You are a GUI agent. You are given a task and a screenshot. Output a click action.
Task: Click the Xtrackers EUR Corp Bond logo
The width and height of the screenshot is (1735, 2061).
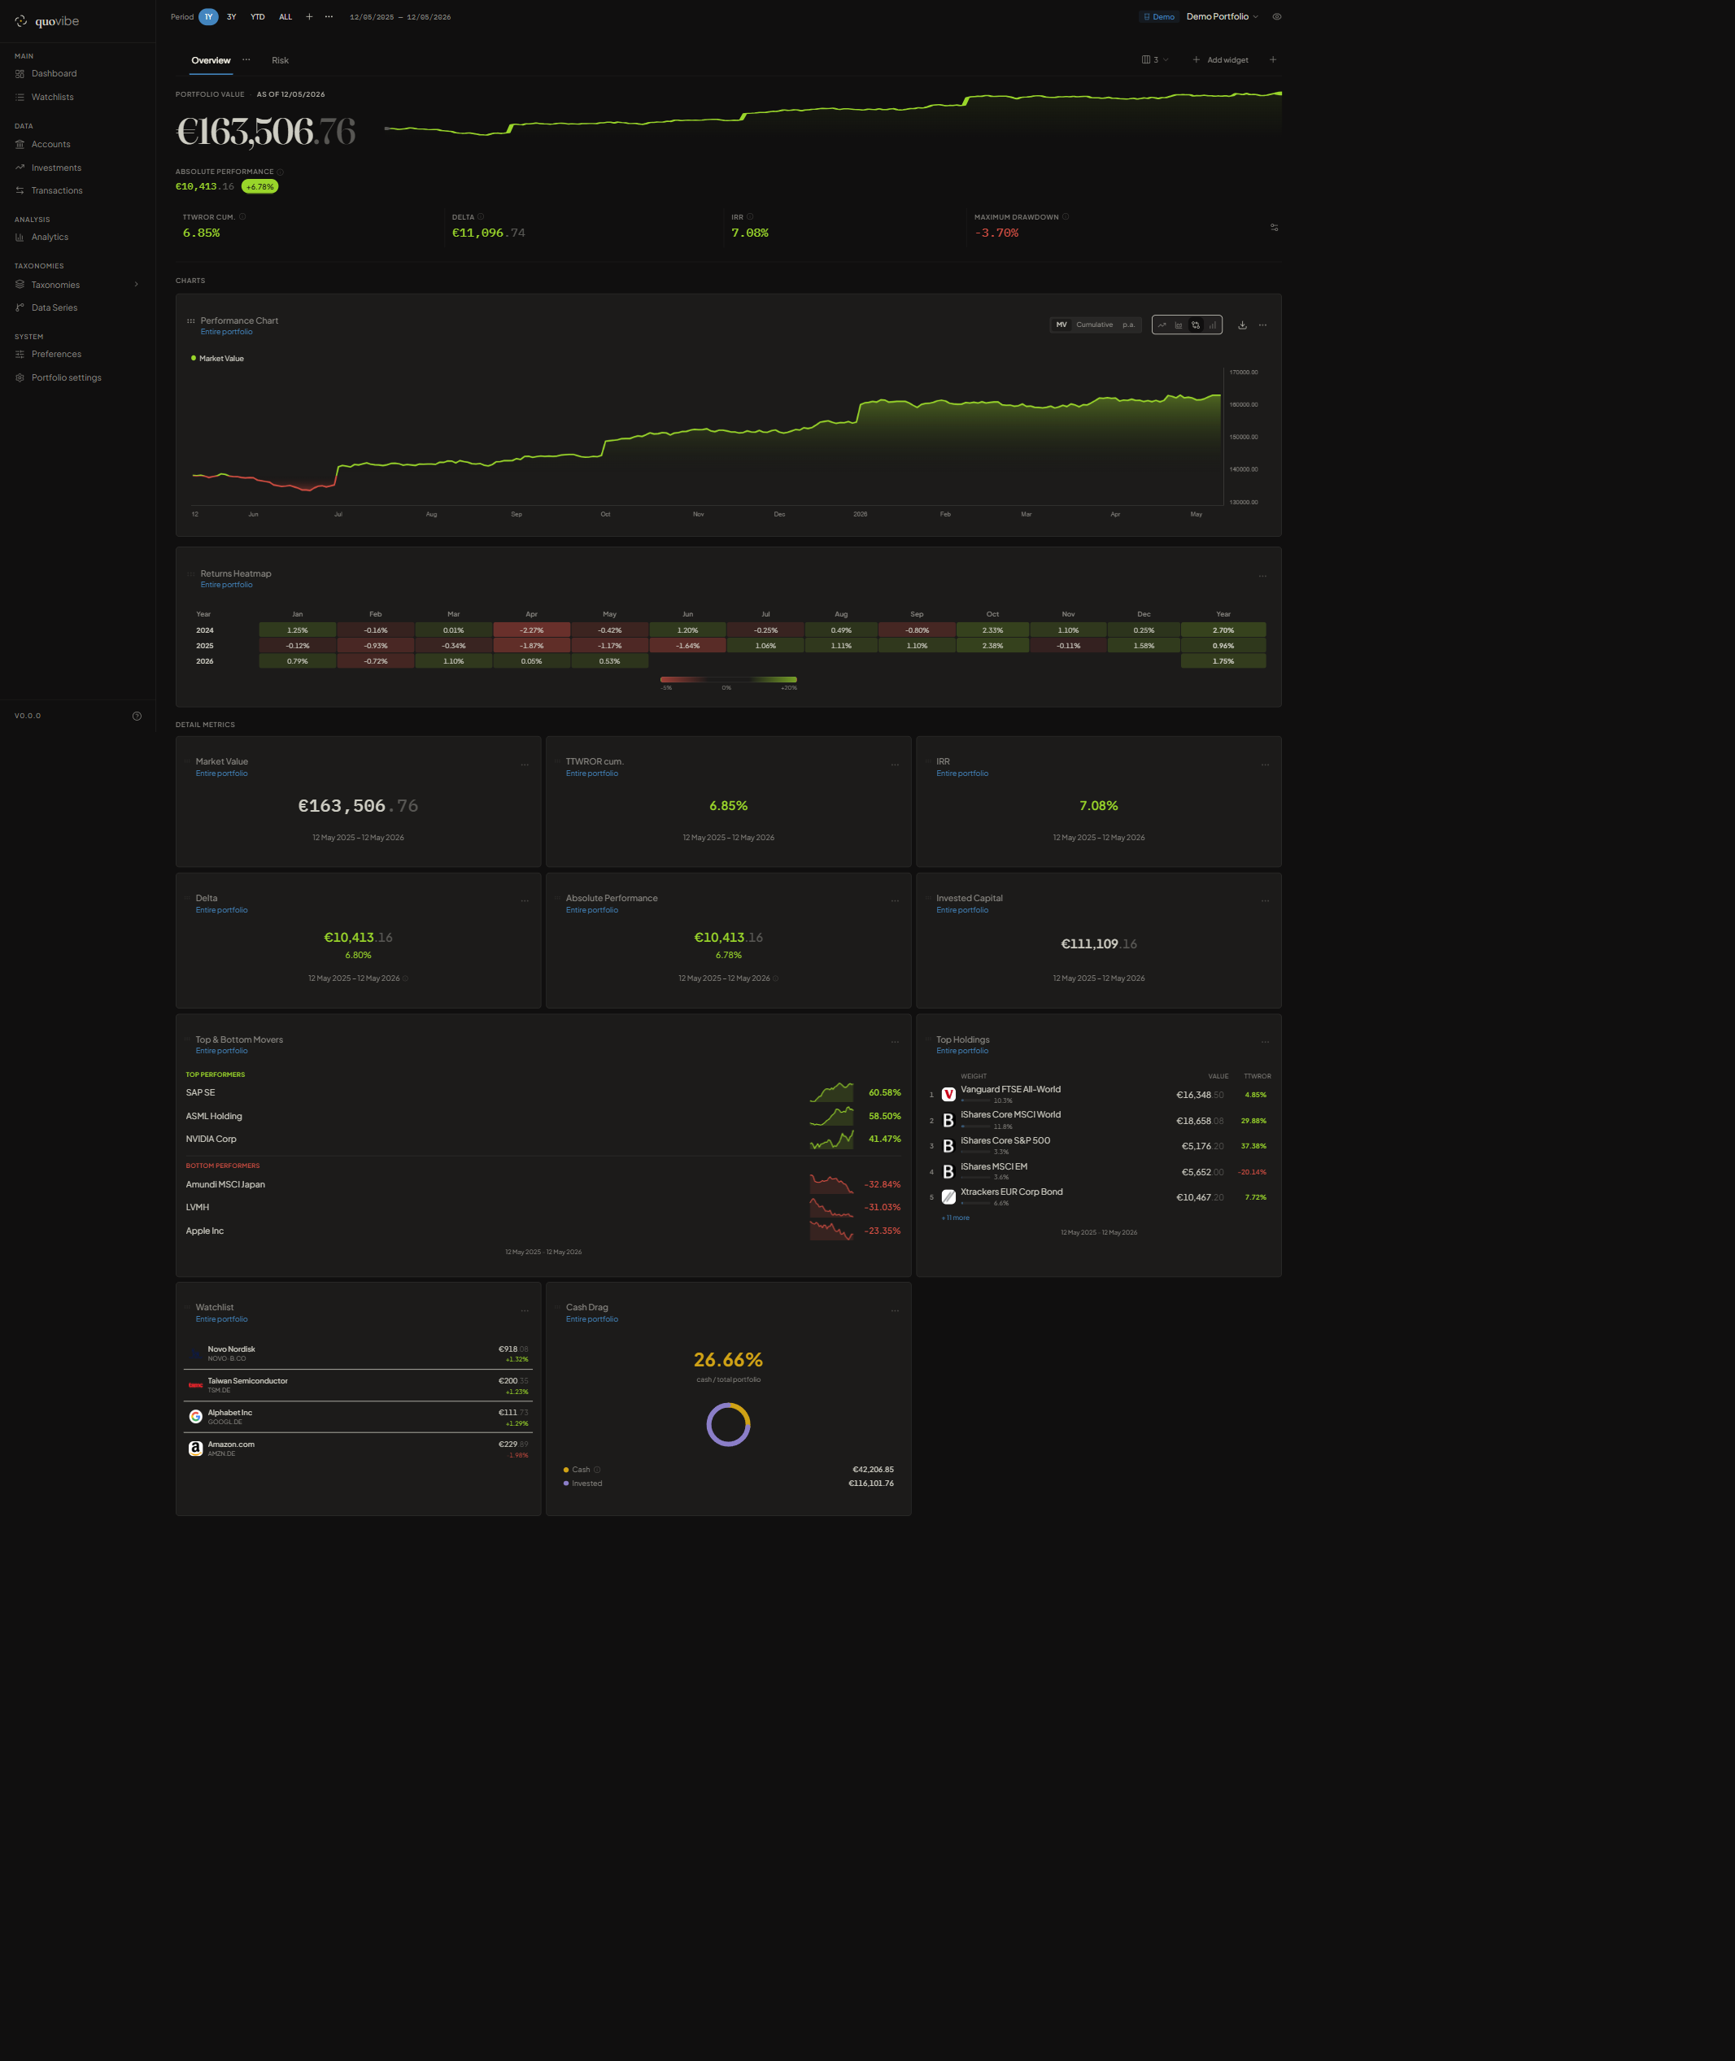(x=948, y=1198)
